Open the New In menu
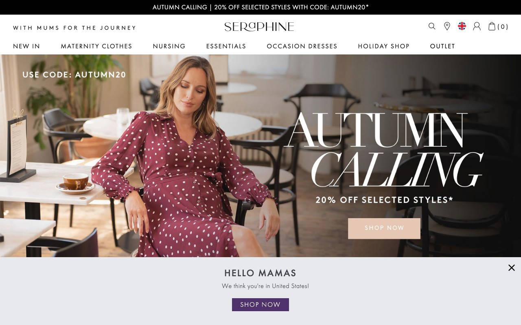The width and height of the screenshot is (521, 325). 26,46
